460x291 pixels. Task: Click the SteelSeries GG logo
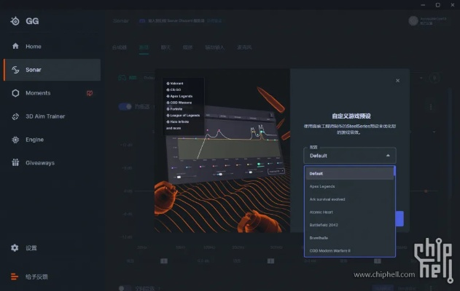point(15,21)
